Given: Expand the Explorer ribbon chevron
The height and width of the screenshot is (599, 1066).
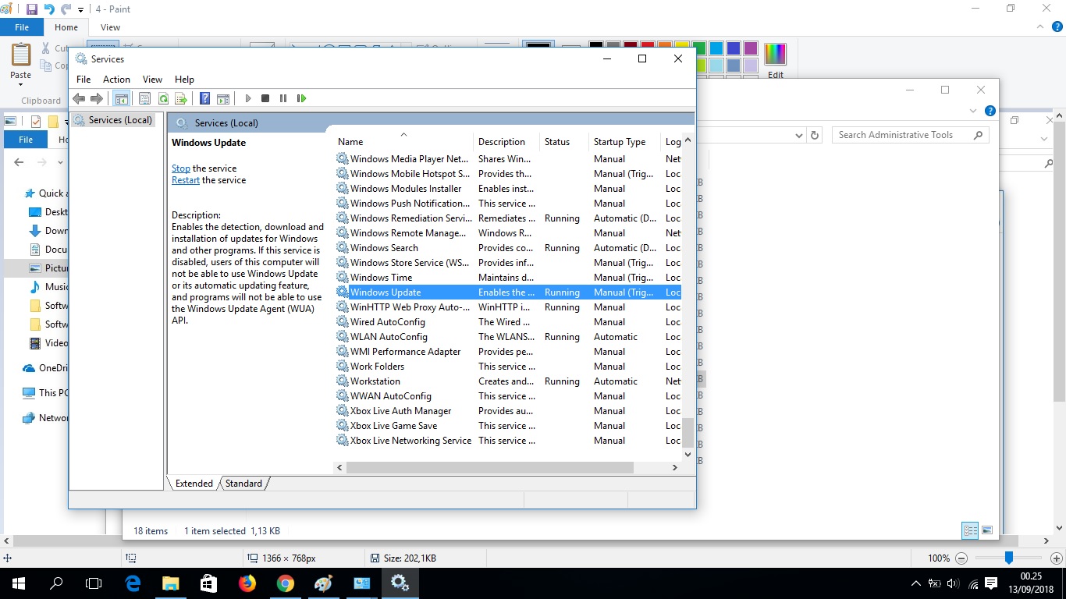Looking at the screenshot, I should (972, 111).
